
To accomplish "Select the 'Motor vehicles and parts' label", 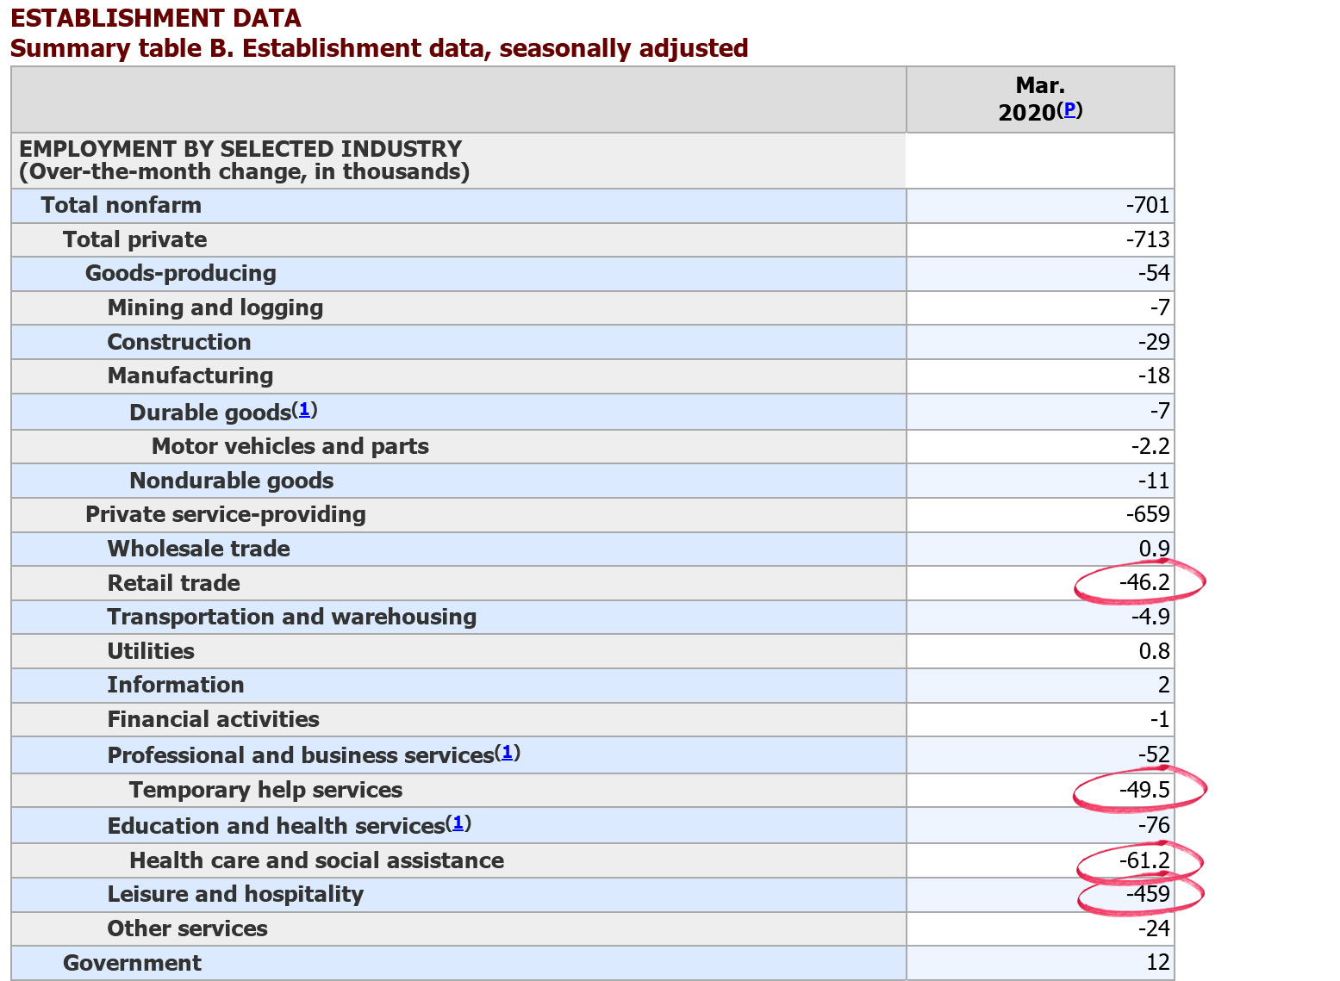I will pyautogui.click(x=290, y=446).
